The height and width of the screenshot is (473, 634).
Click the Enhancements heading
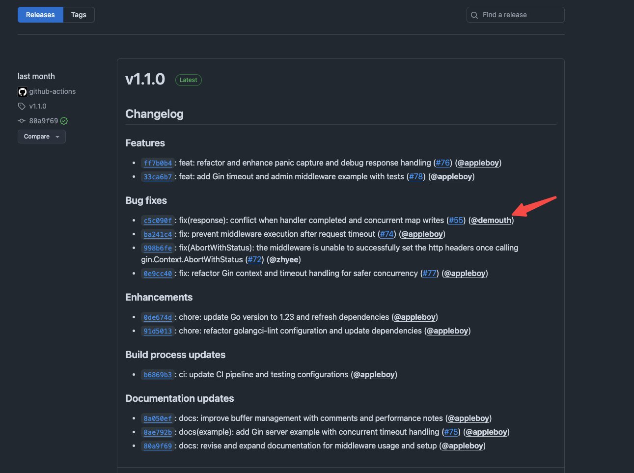point(159,297)
